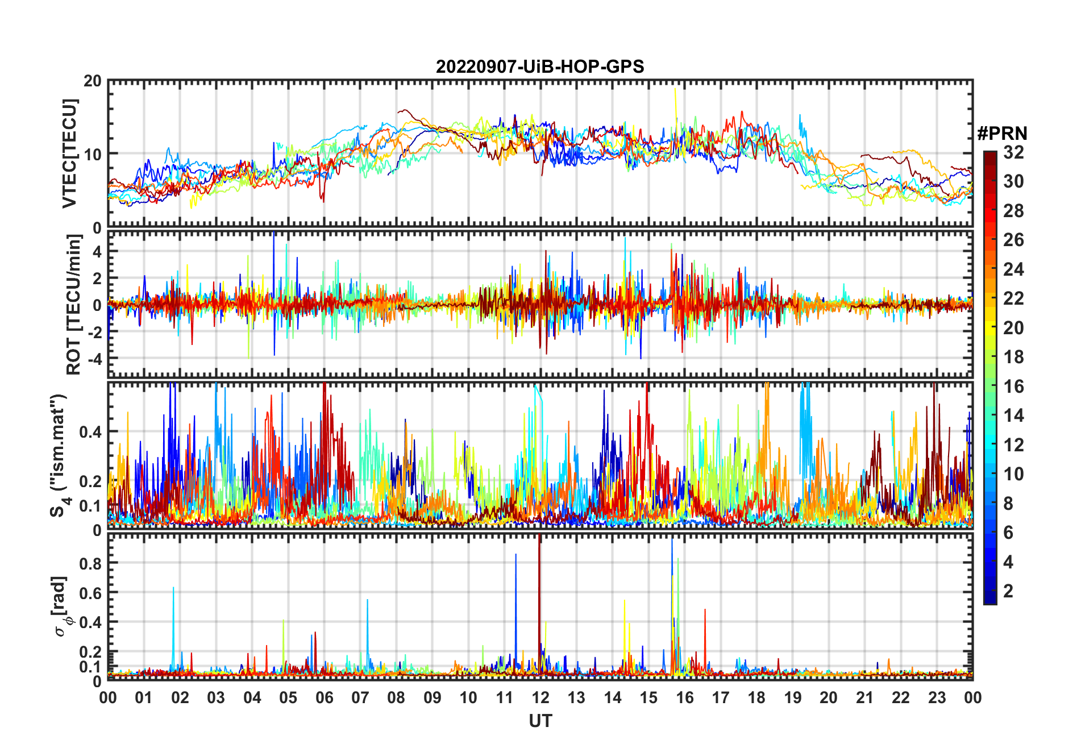Select PRN colorbar tick label 18

click(1013, 357)
